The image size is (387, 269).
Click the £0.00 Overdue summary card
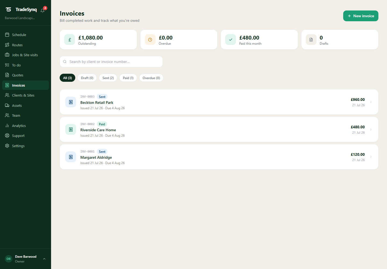[x=179, y=40]
